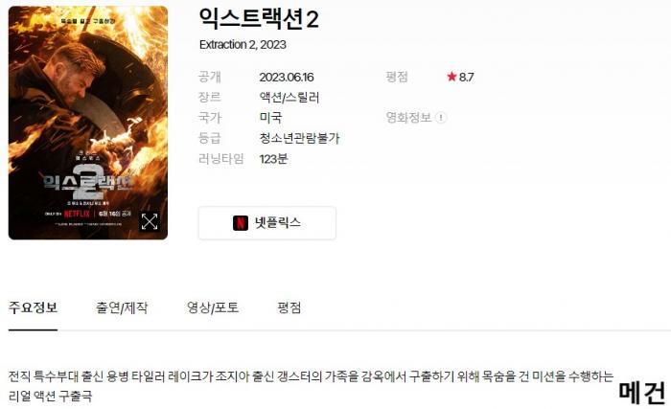
Task: Click the 익스트랙션 2 title heading
Action: click(259, 18)
